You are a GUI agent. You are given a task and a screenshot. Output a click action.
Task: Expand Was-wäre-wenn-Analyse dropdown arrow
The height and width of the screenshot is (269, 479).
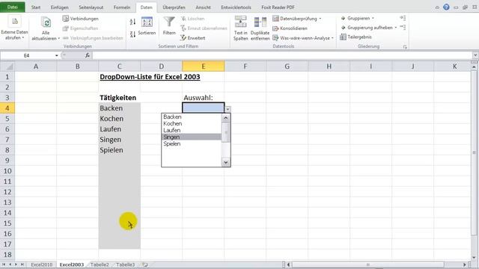[332, 38]
